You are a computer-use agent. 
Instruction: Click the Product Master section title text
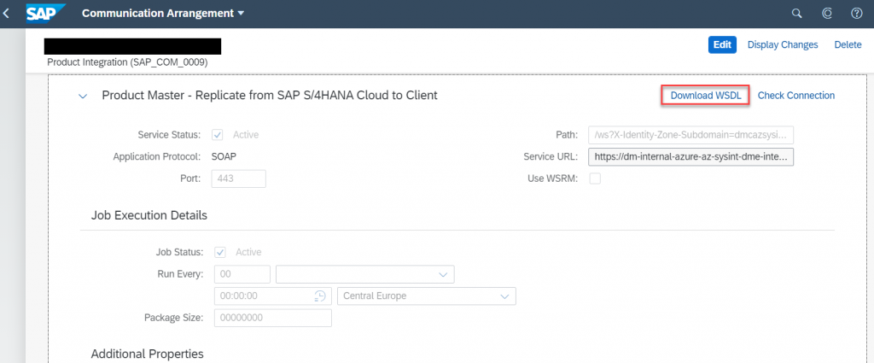270,96
